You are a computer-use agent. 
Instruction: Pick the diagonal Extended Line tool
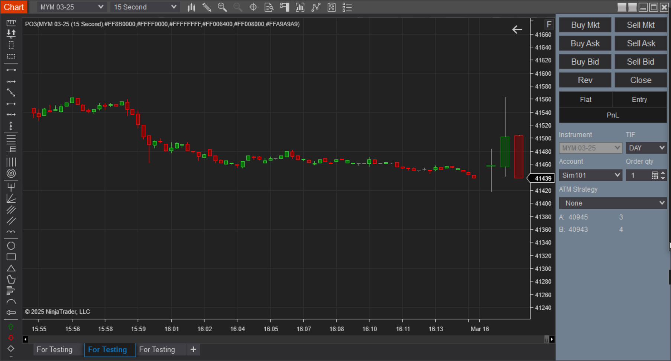pyautogui.click(x=11, y=92)
